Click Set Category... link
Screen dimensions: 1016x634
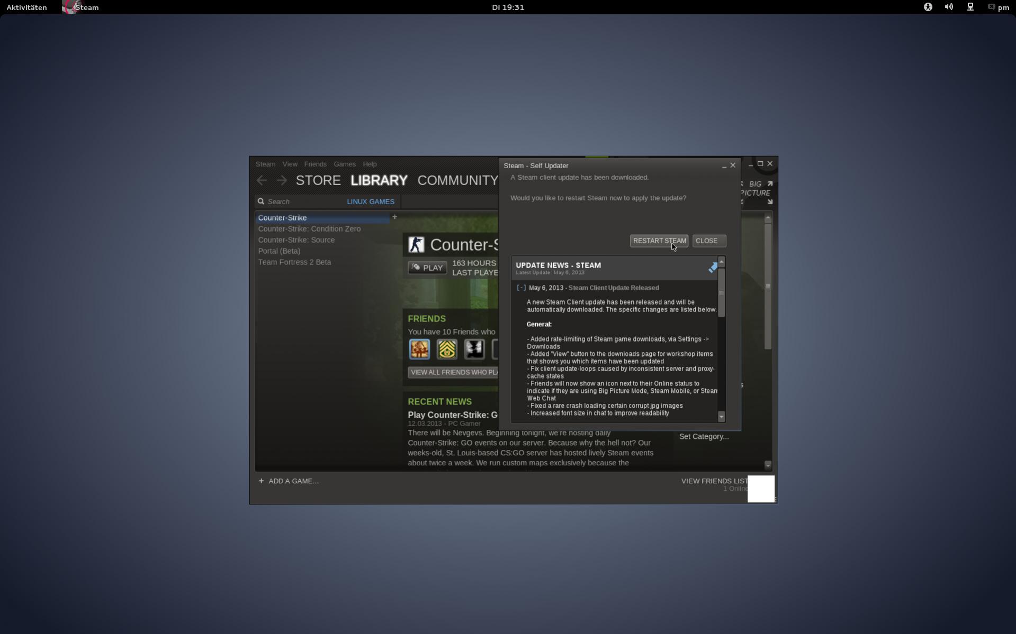click(704, 437)
